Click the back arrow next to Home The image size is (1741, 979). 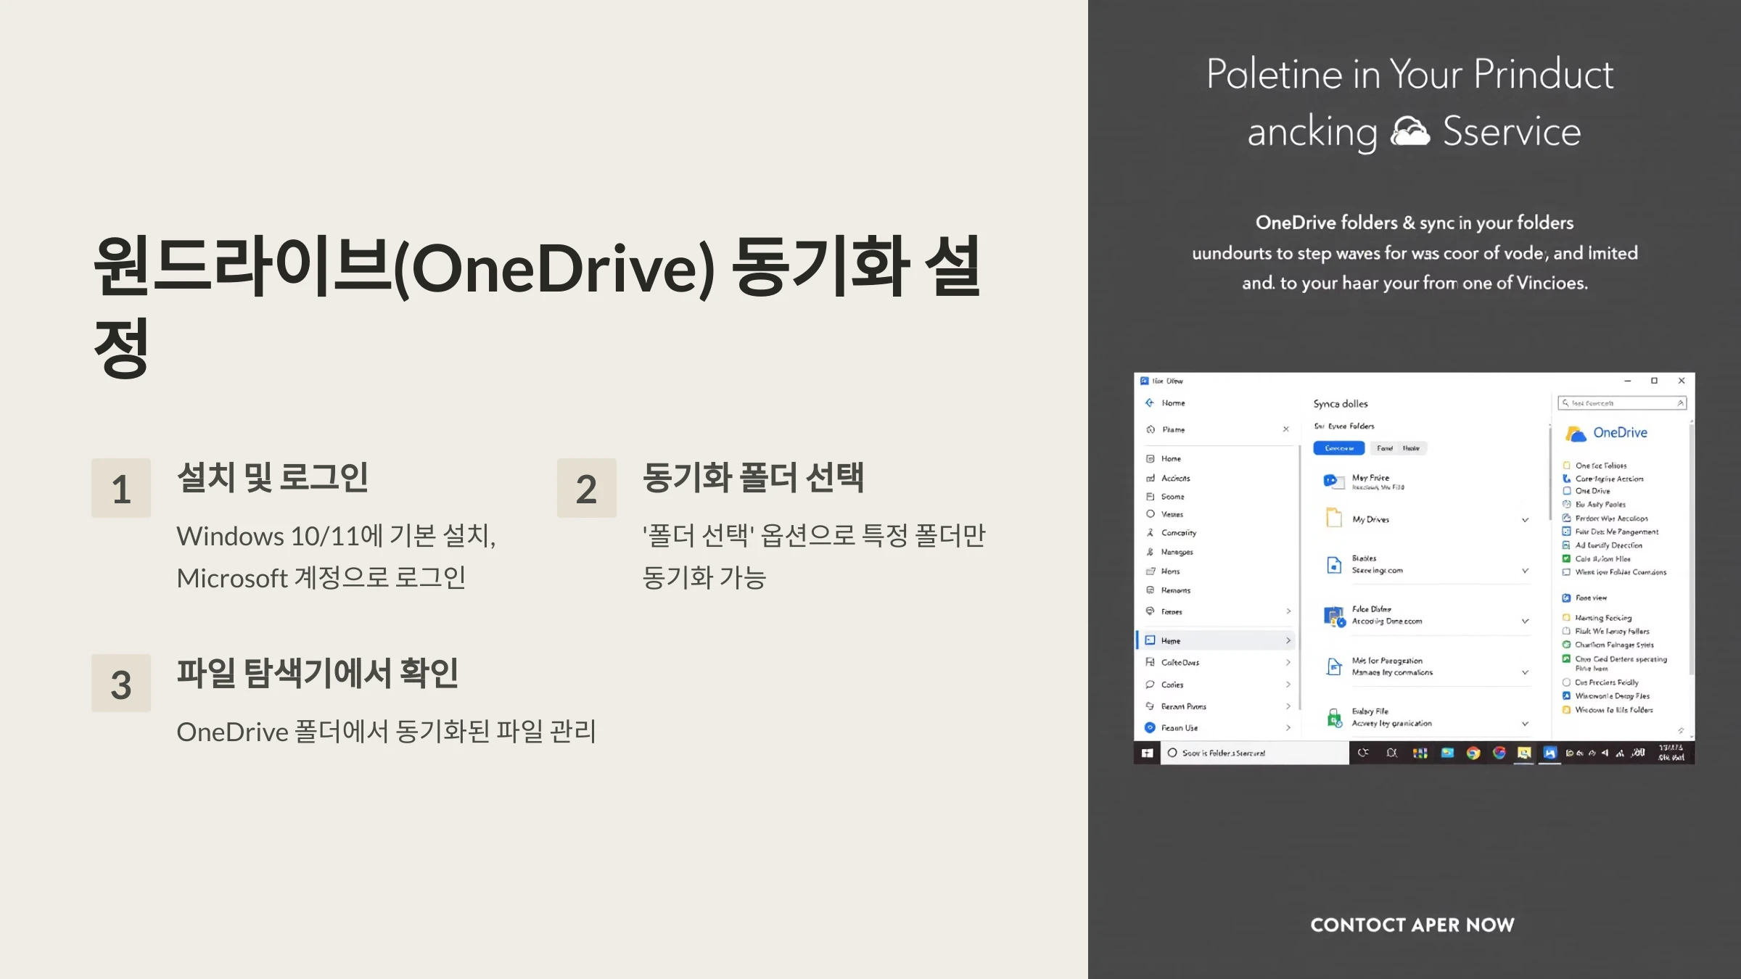(1149, 402)
